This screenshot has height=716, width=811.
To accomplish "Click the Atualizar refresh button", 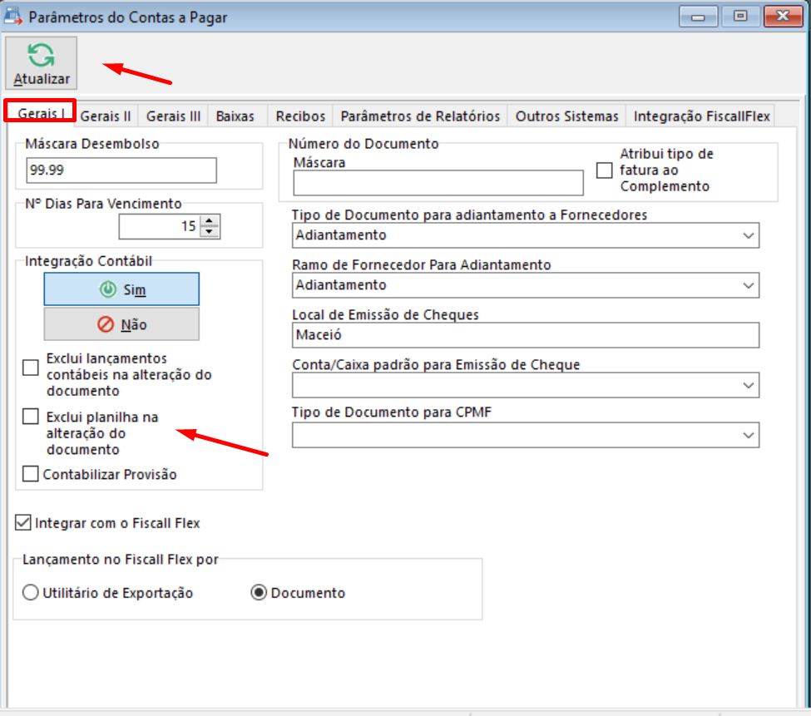I will click(42, 63).
